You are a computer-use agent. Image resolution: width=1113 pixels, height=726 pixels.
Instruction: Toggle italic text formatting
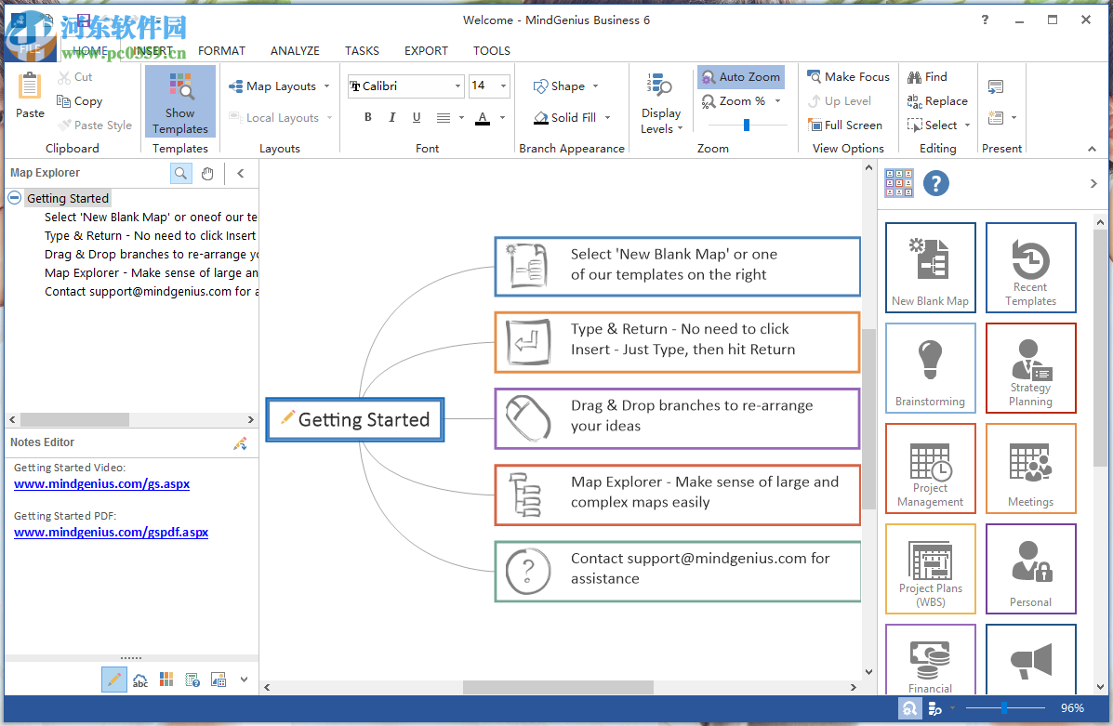point(392,117)
